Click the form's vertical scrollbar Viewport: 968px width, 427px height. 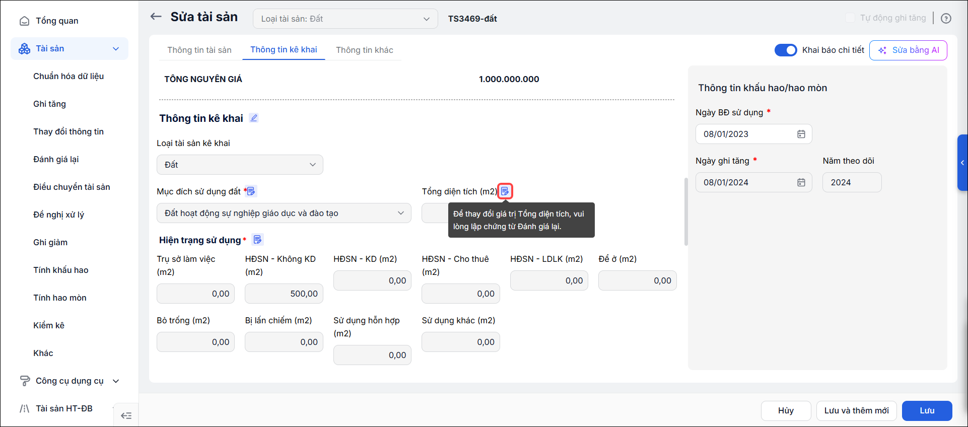click(686, 211)
